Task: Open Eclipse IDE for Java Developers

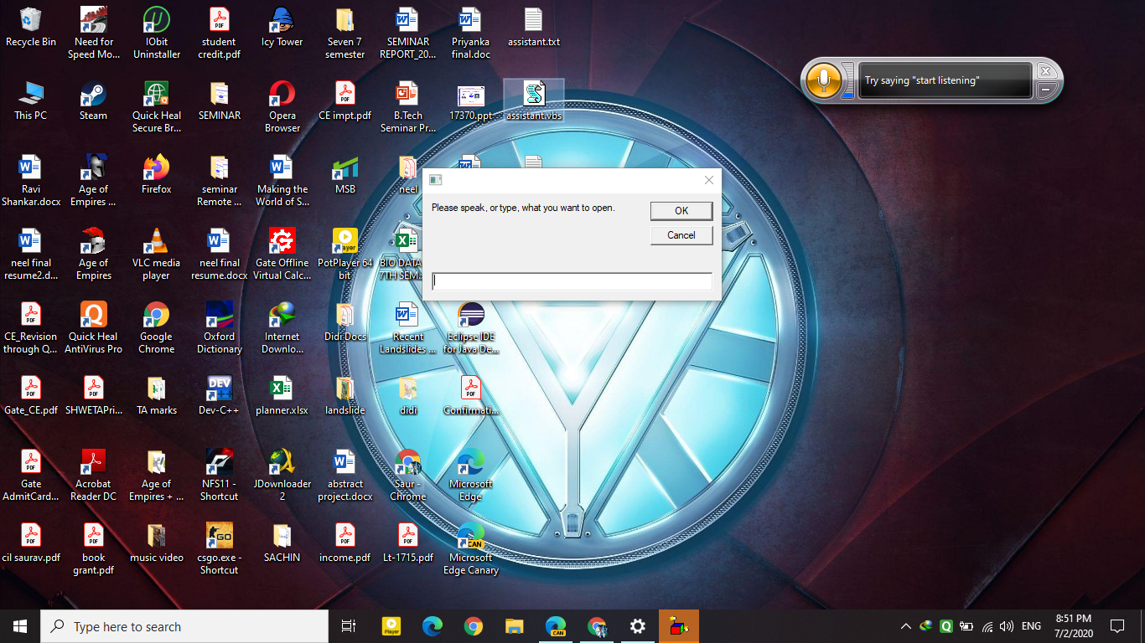Action: click(470, 316)
